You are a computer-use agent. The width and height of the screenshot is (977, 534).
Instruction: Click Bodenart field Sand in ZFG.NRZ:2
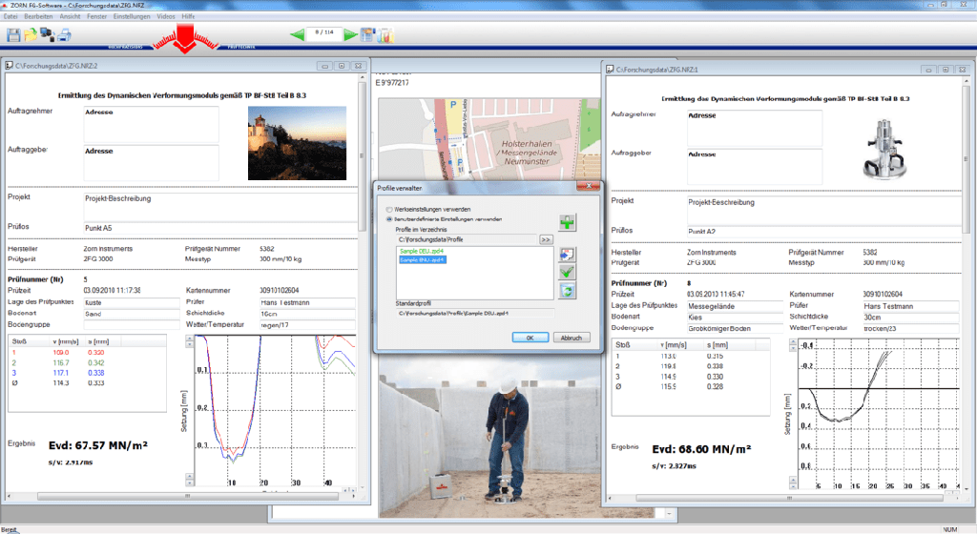pyautogui.click(x=131, y=314)
